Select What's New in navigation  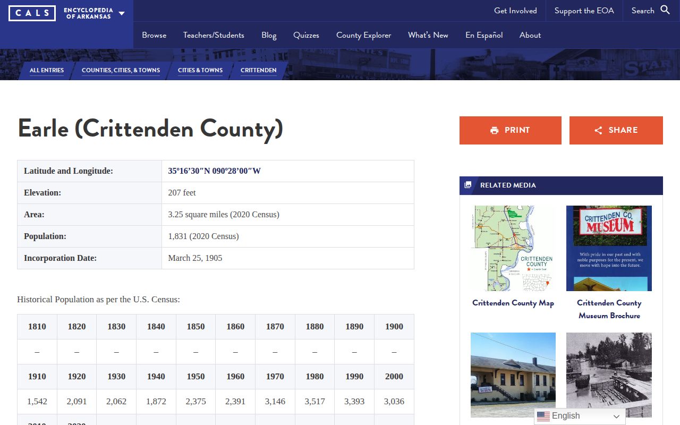pyautogui.click(x=428, y=35)
